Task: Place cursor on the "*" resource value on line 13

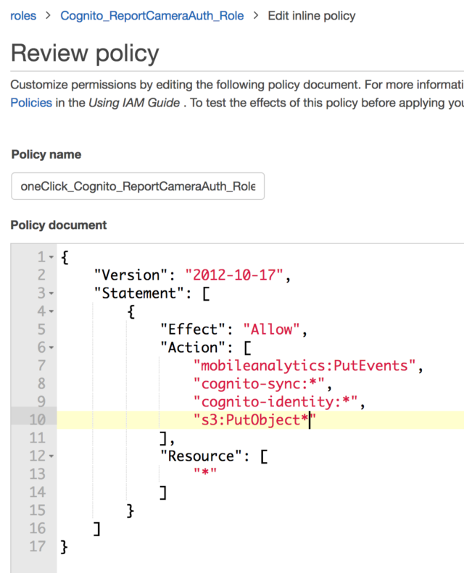Action: tap(205, 472)
